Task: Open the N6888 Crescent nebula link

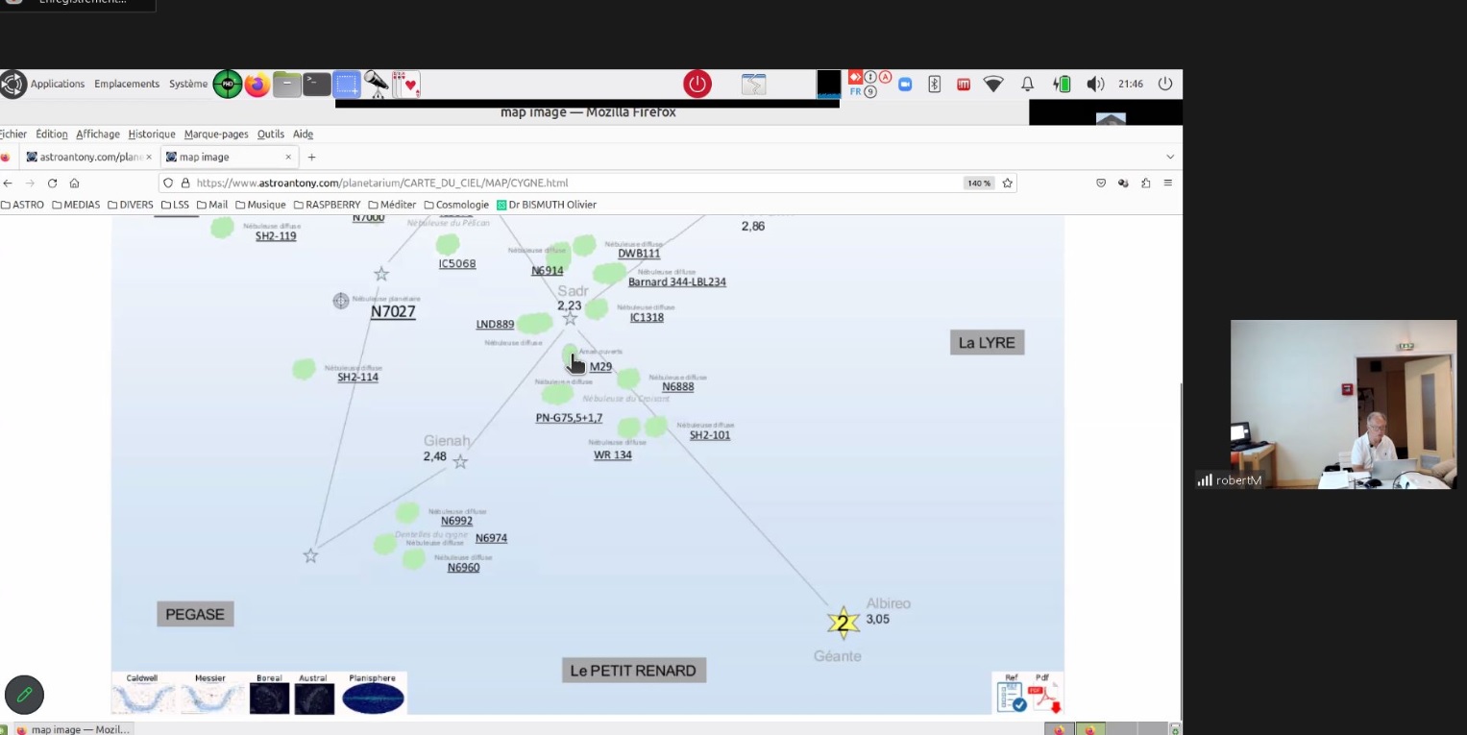Action: click(x=678, y=387)
